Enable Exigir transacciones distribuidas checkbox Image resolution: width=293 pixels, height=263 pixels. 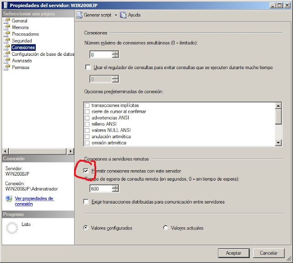(x=86, y=202)
